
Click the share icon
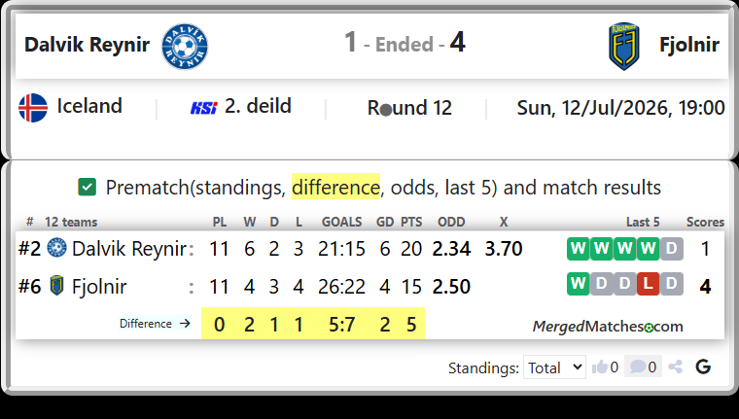click(676, 367)
